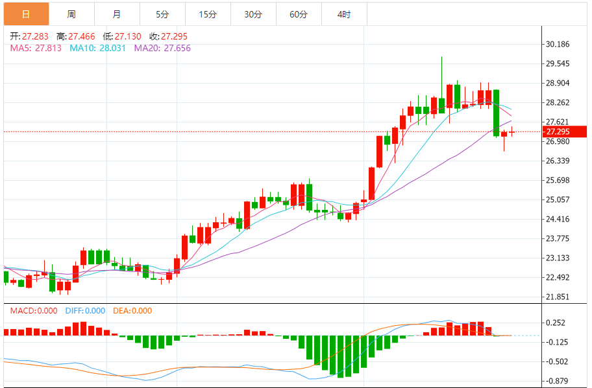Viewport: 592px width, 388px height.
Task: Click the 27.621 price axis label
Action: click(558, 122)
